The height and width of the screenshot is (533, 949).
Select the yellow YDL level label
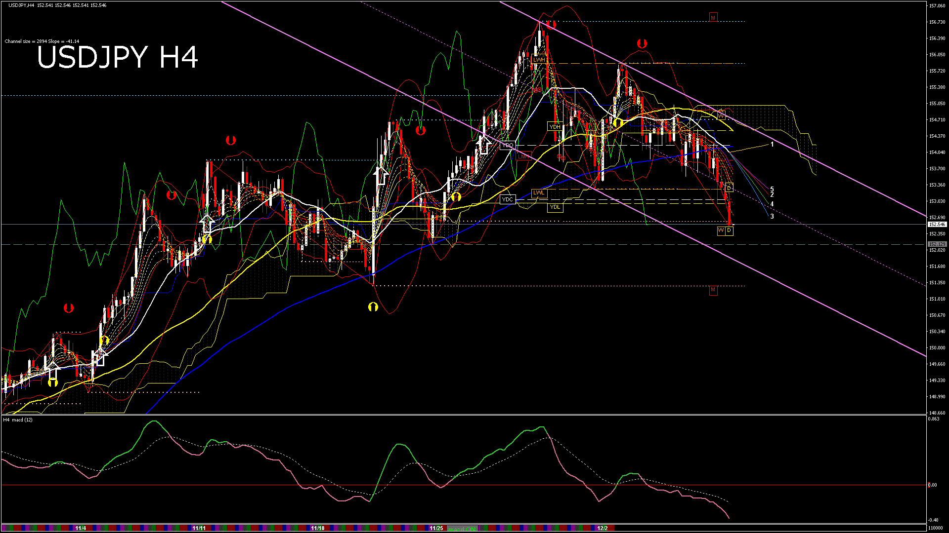tap(555, 207)
